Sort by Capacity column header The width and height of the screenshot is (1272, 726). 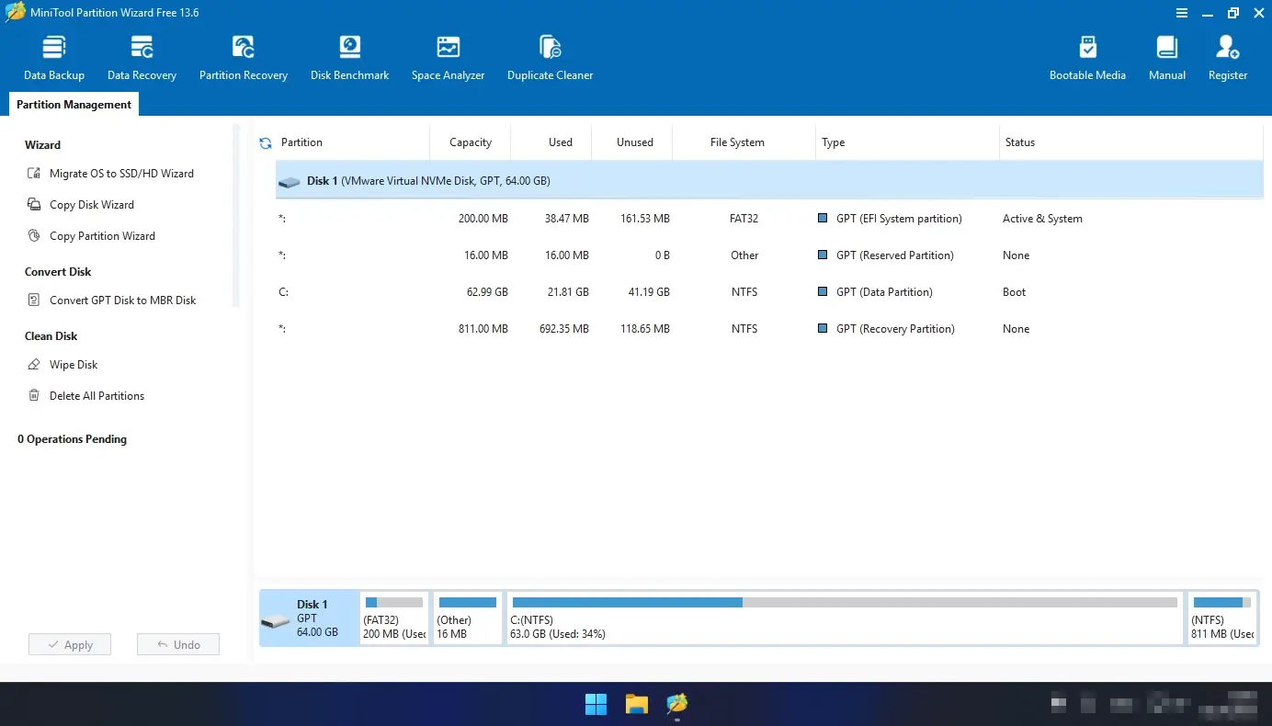click(471, 142)
